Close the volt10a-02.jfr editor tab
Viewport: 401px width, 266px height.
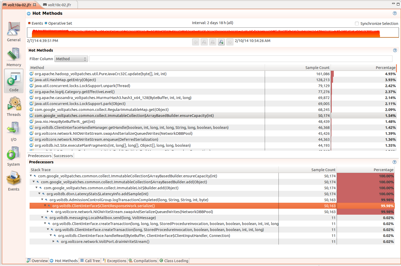tap(35, 5)
